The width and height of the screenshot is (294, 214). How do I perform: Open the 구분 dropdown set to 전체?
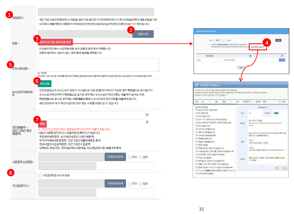(x=227, y=101)
